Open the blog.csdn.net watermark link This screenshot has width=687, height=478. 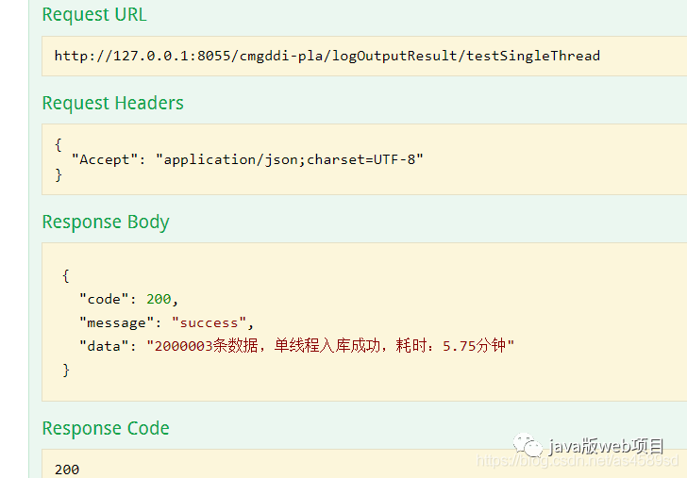(578, 461)
